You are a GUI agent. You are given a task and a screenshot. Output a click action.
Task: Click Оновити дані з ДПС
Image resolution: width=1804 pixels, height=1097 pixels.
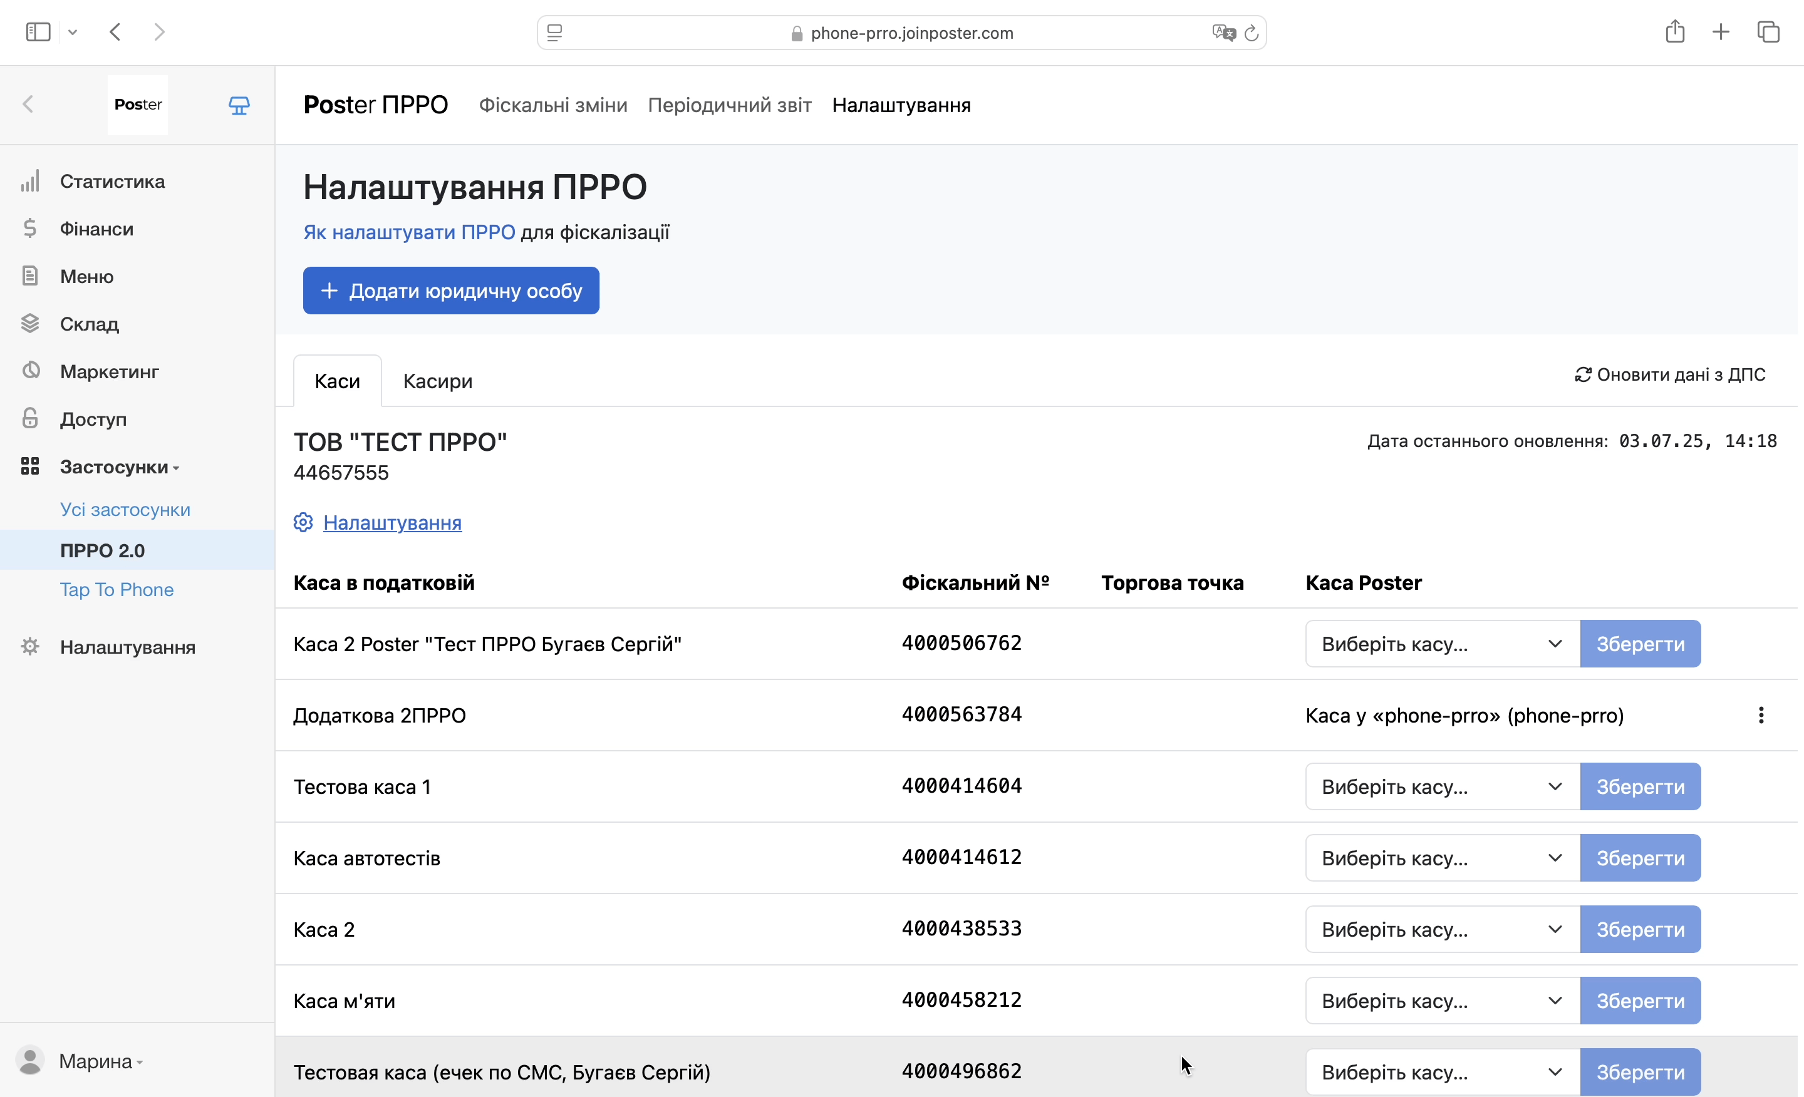[x=1670, y=374]
